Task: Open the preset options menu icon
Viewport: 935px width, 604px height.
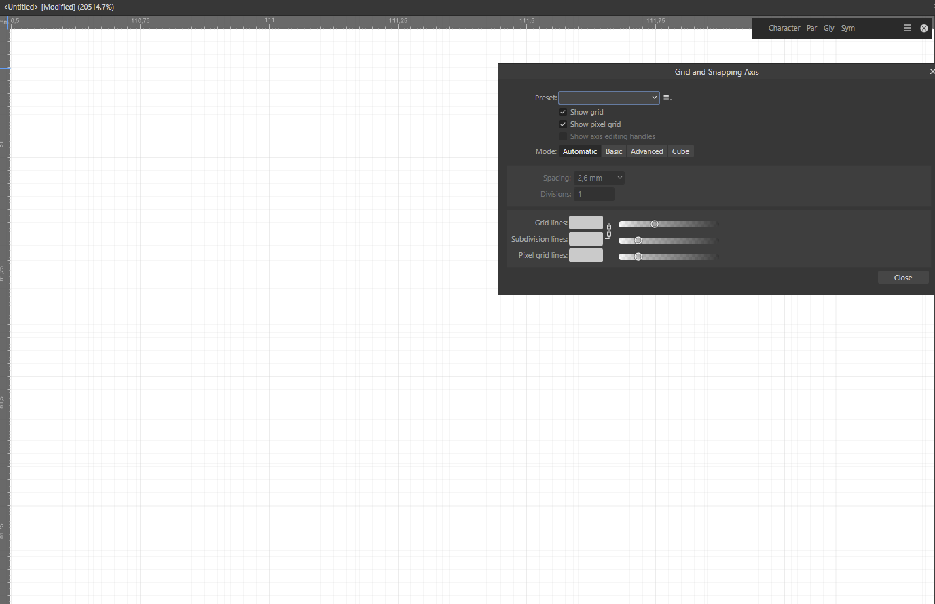Action: coord(667,98)
